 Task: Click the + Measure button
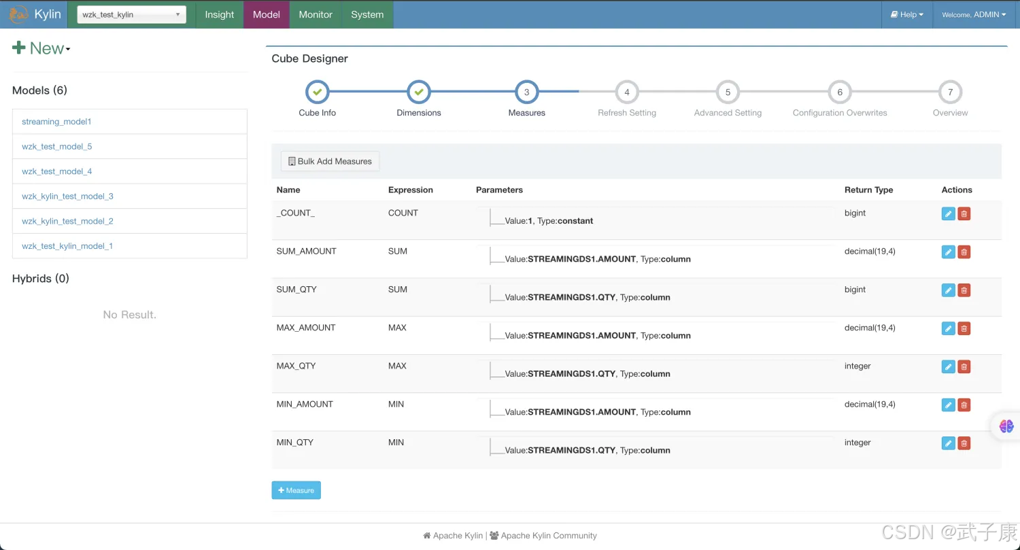tap(296, 490)
